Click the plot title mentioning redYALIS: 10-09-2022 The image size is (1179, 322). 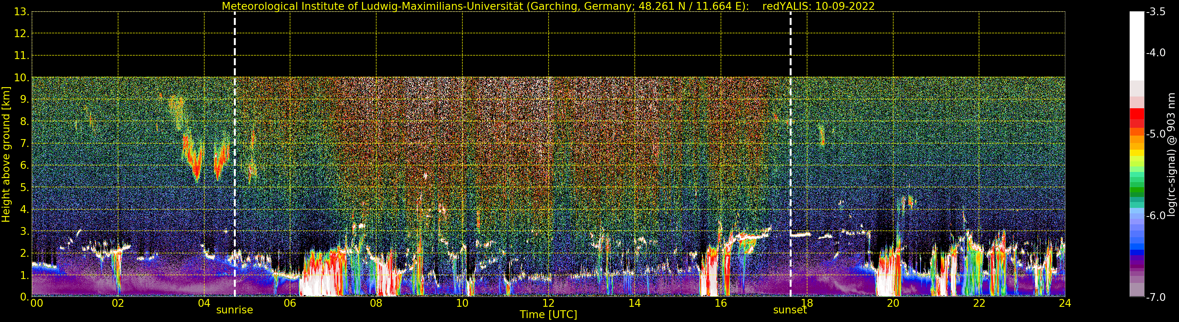point(548,6)
